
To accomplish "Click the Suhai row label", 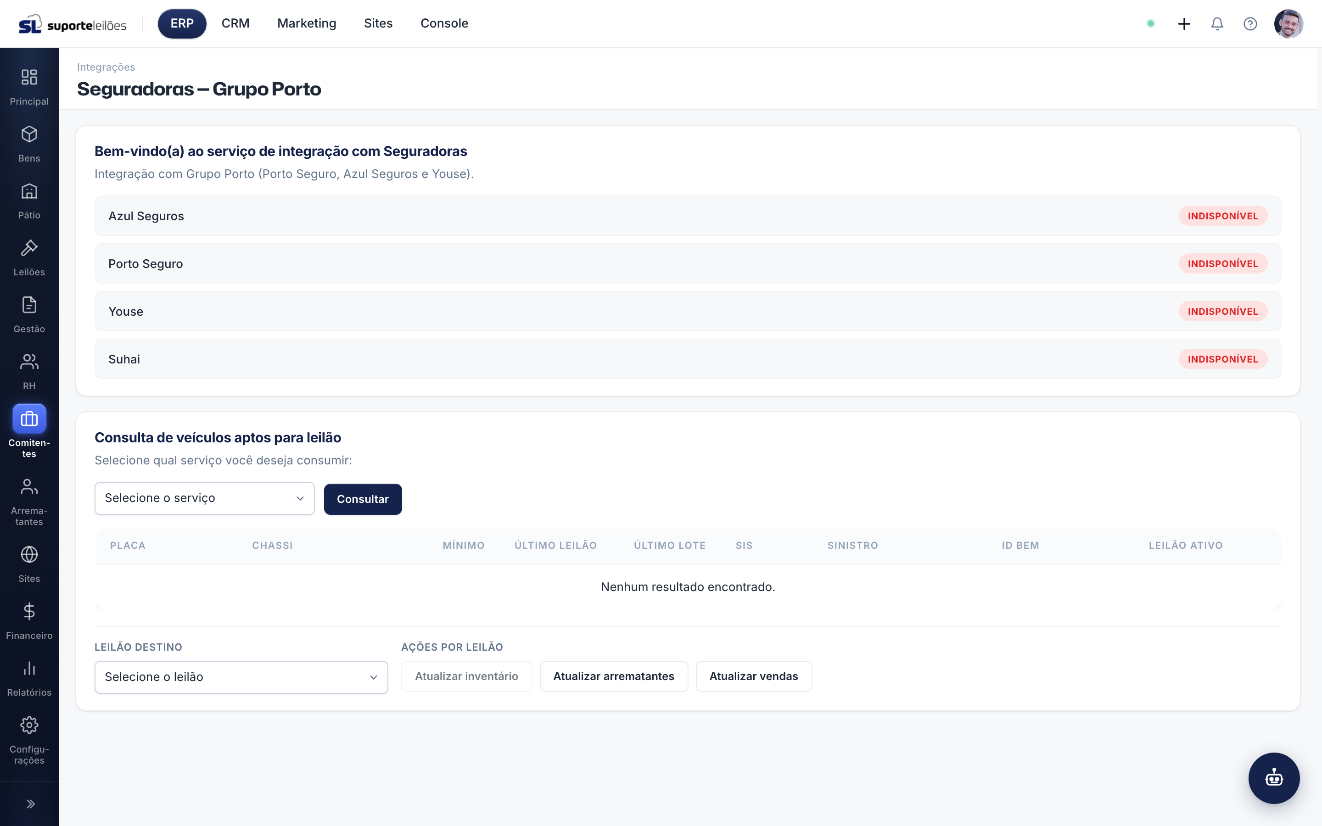I will click(124, 359).
